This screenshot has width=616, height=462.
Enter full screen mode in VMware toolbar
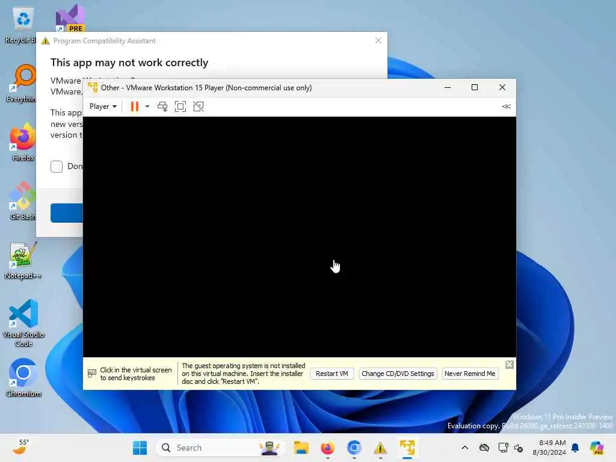tap(180, 106)
